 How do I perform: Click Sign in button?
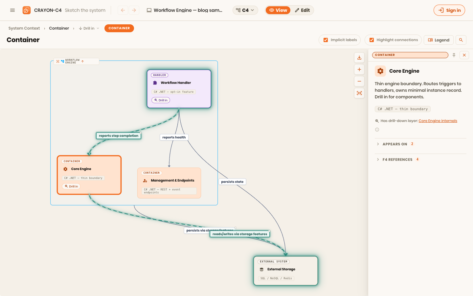(449, 10)
